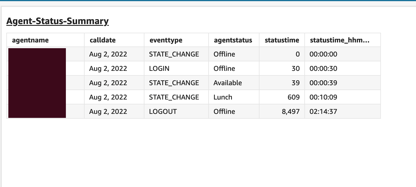Click the redacted agentname cell block
Viewport: 416px width, 187px height.
pos(37,83)
